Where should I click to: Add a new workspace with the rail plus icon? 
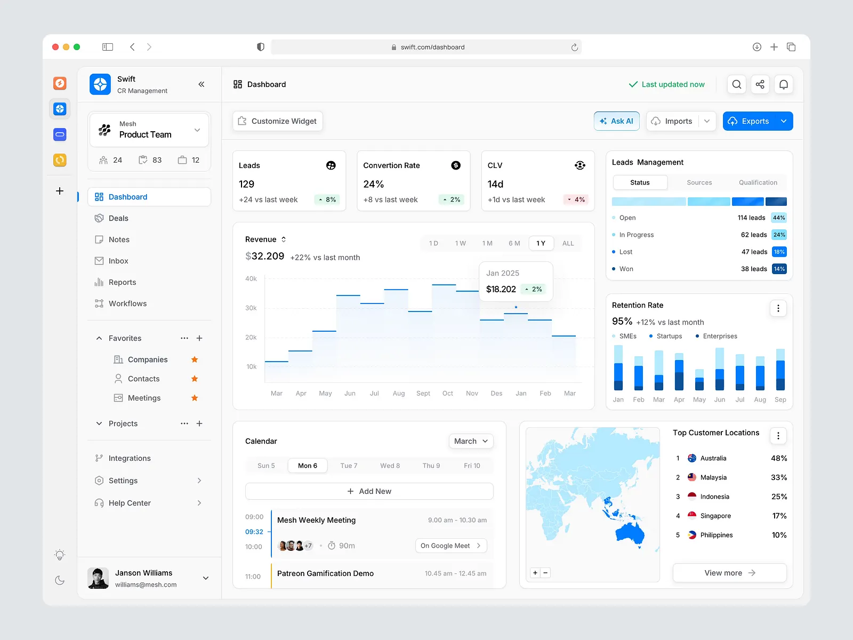[x=60, y=191]
